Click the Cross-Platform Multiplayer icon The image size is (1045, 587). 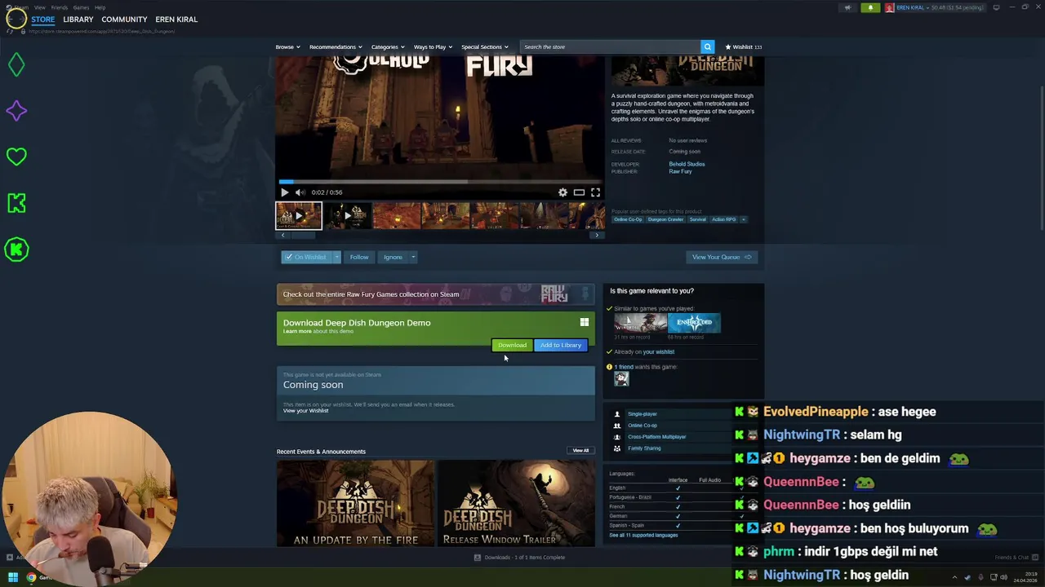(x=617, y=437)
